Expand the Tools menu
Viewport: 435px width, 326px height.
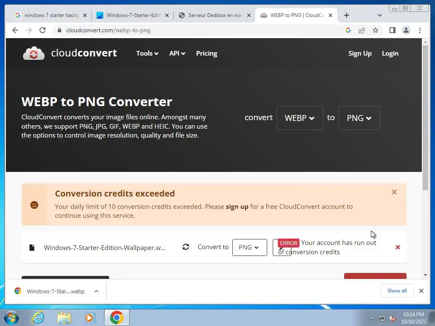[147, 53]
